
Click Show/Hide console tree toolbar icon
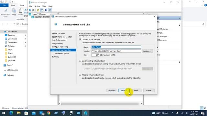coord(42,10)
